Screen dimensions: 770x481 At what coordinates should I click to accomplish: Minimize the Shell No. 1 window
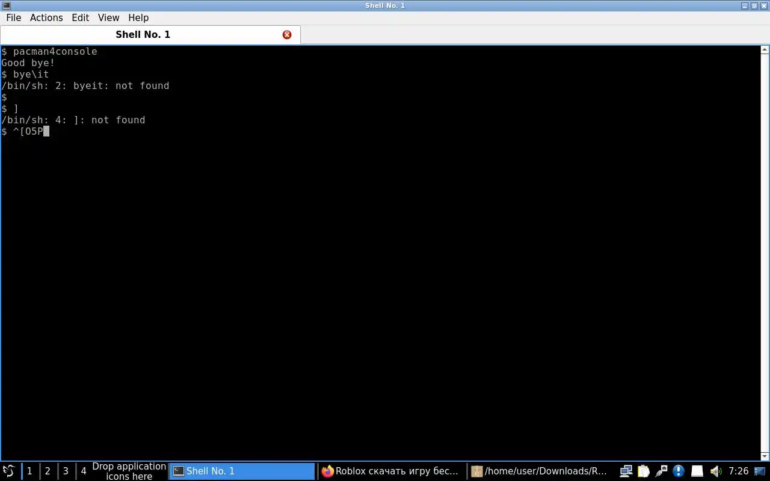745,5
